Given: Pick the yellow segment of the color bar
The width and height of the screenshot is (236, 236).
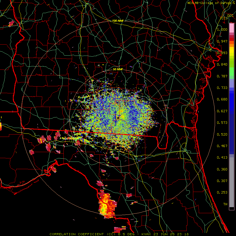Looking at the screenshot, I should (x=232, y=52).
